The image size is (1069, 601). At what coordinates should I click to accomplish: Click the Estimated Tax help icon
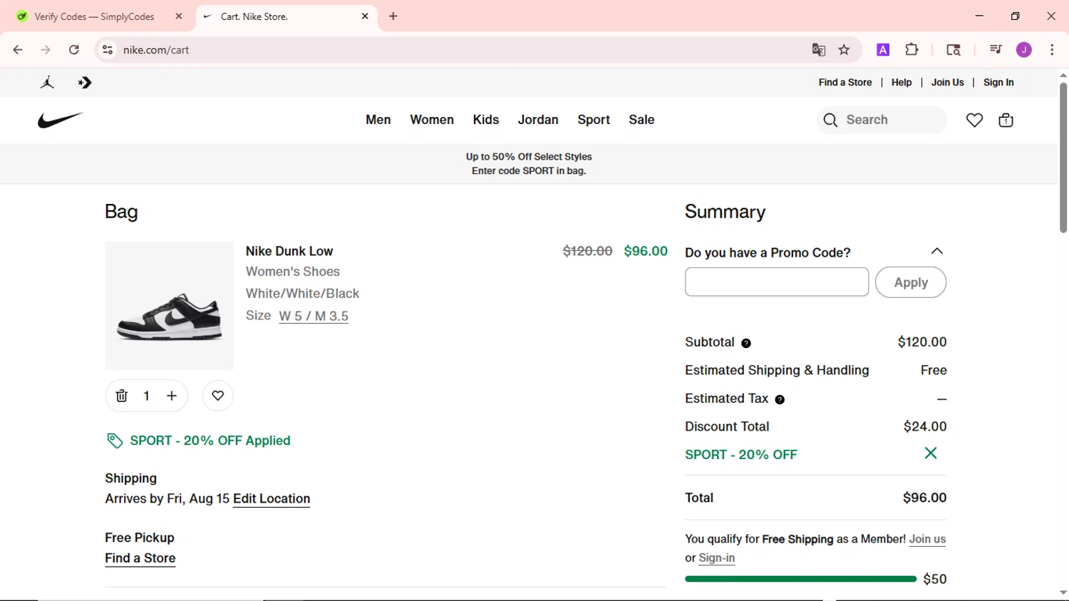tap(780, 400)
